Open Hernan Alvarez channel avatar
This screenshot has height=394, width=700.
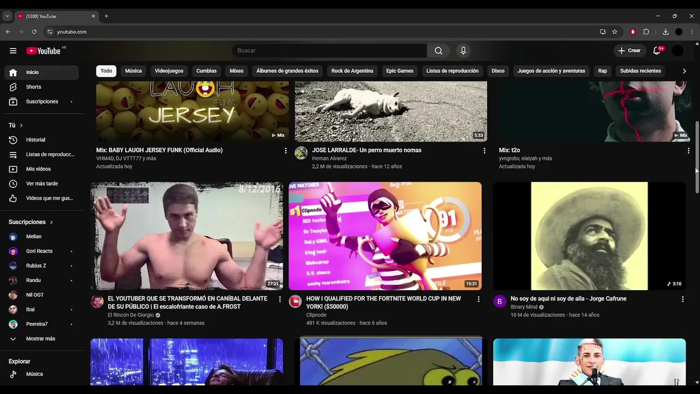coord(301,153)
